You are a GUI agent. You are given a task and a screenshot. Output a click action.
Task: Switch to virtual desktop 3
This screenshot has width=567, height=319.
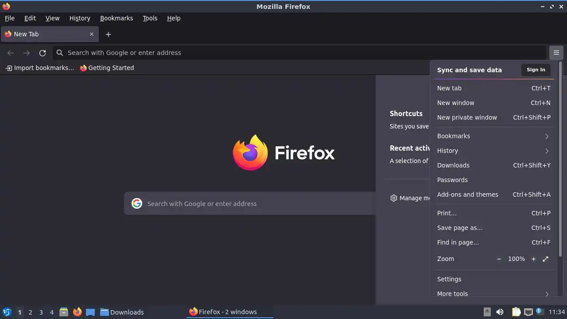[41, 312]
